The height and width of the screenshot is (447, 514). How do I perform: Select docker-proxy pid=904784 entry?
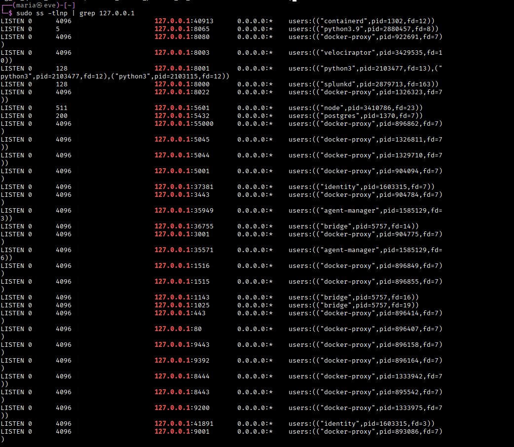click(366, 194)
